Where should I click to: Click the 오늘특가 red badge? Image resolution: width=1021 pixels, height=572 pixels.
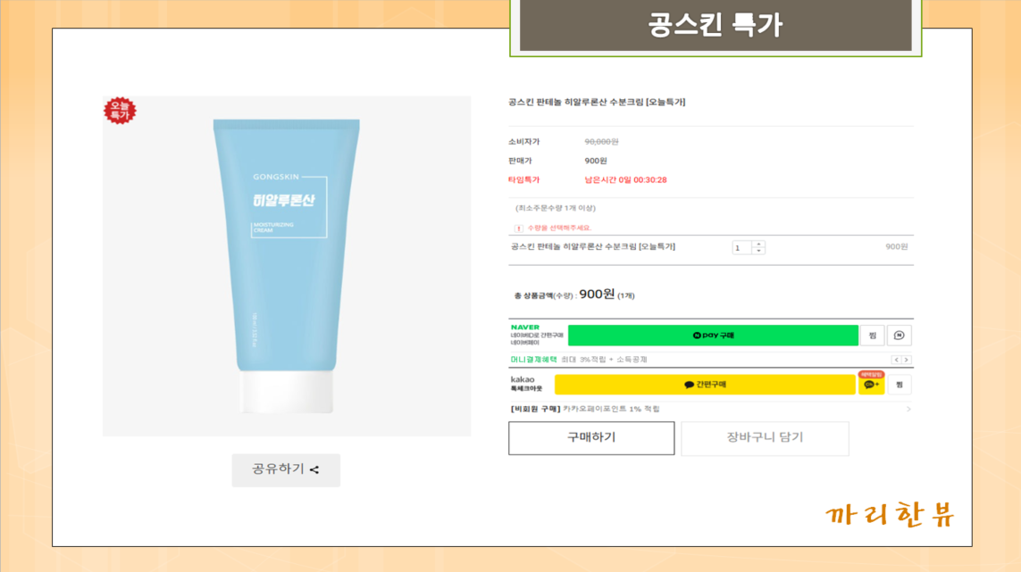click(x=120, y=111)
